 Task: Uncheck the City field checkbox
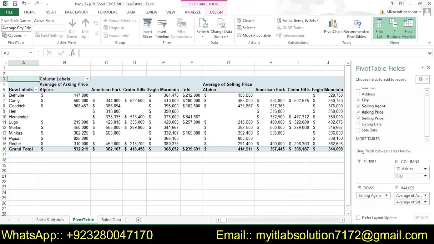pyautogui.click(x=358, y=100)
